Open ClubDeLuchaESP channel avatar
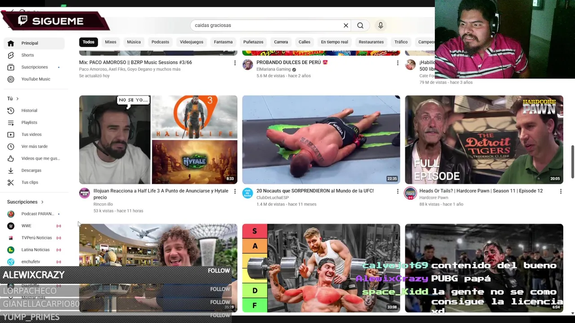The height and width of the screenshot is (323, 575). (248, 193)
